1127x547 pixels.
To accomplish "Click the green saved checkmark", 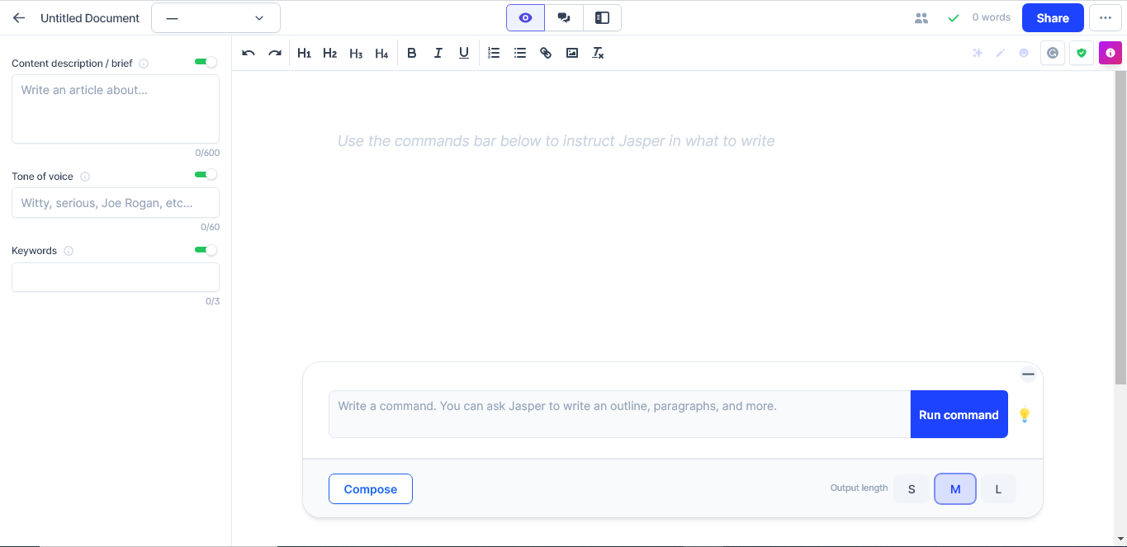I will (954, 17).
